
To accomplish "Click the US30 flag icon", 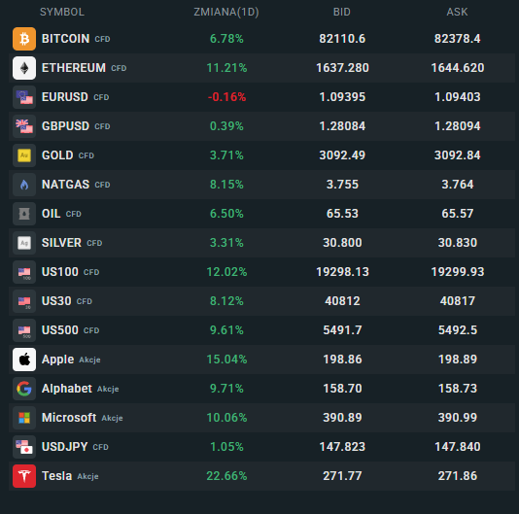I will coord(24,301).
